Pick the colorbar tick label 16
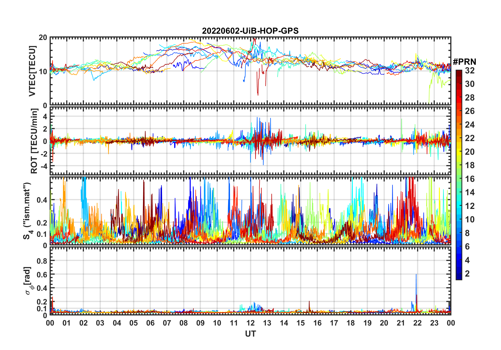This screenshot has height=350, width=501. pos(470,179)
